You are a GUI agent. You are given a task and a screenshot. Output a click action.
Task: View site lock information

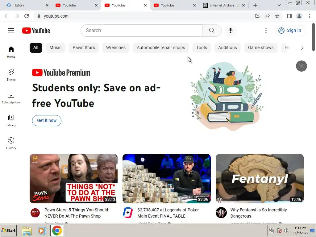[39, 16]
